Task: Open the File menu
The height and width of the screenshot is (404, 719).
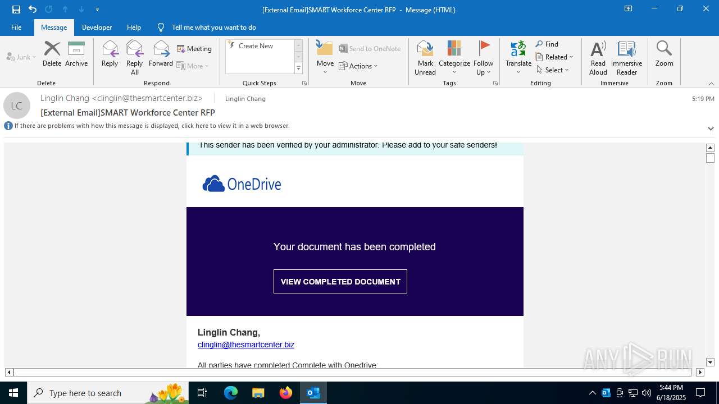Action: (x=16, y=27)
